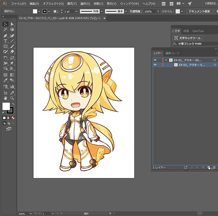The image size is (218, 216).
Task: Open workspace layout switcher dropdown
Action: [x=180, y=4]
